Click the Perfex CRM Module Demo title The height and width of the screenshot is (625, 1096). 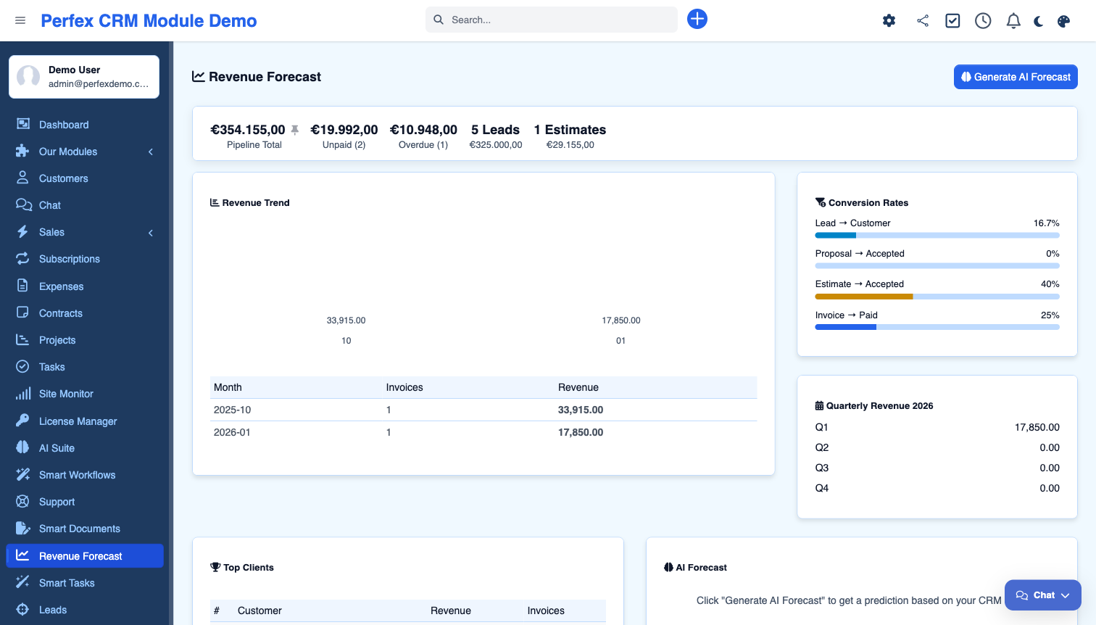149,21
